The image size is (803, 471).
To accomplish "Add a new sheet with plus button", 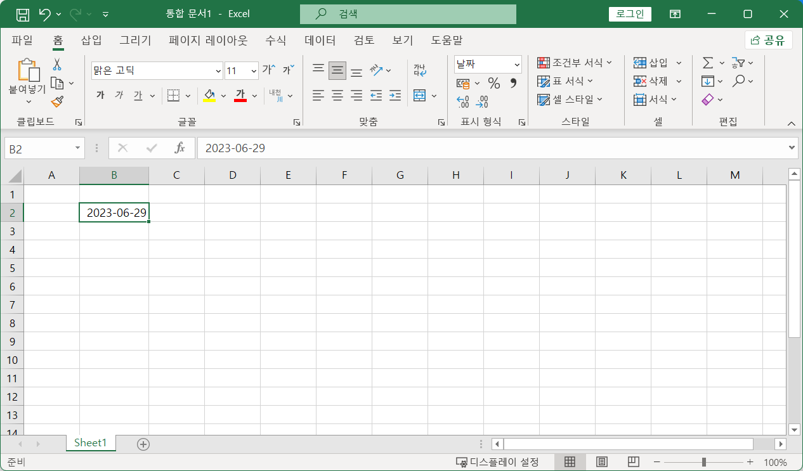I will point(143,444).
